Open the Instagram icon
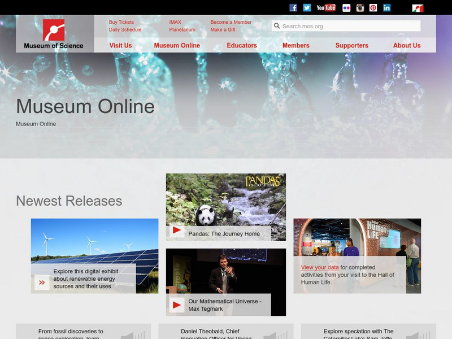This screenshot has height=339, width=452. [x=359, y=7]
